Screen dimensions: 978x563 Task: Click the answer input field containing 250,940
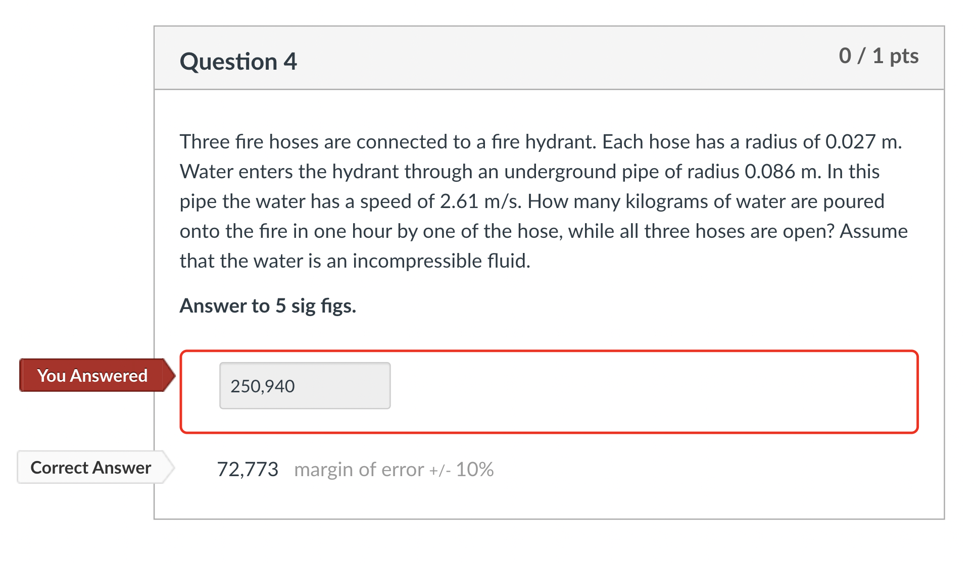pos(304,385)
